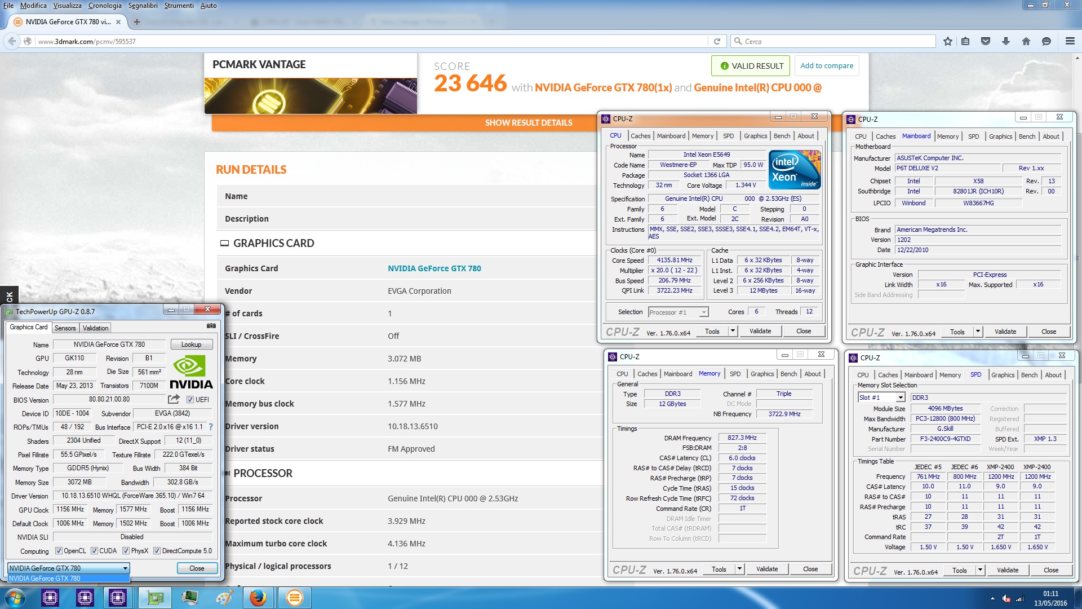Expand Tools arrow in CPU-Z CPU window

pos(733,331)
